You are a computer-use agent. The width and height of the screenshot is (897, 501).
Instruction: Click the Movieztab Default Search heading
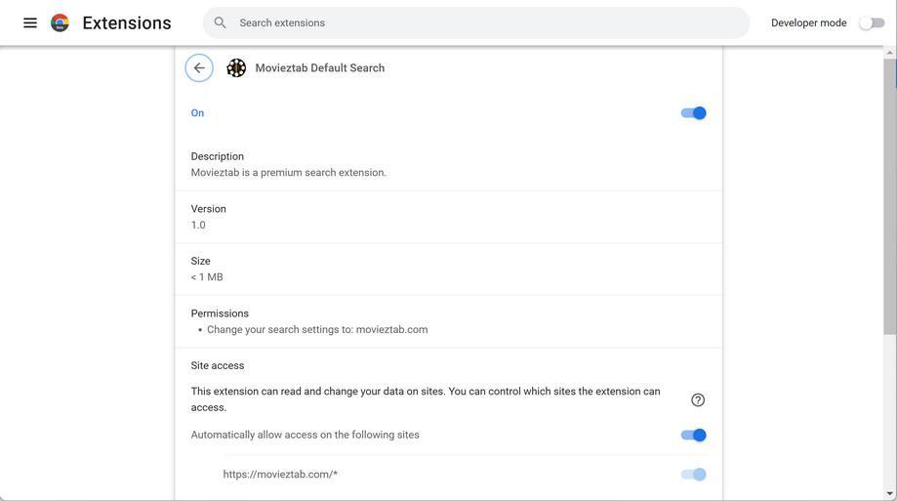[320, 68]
